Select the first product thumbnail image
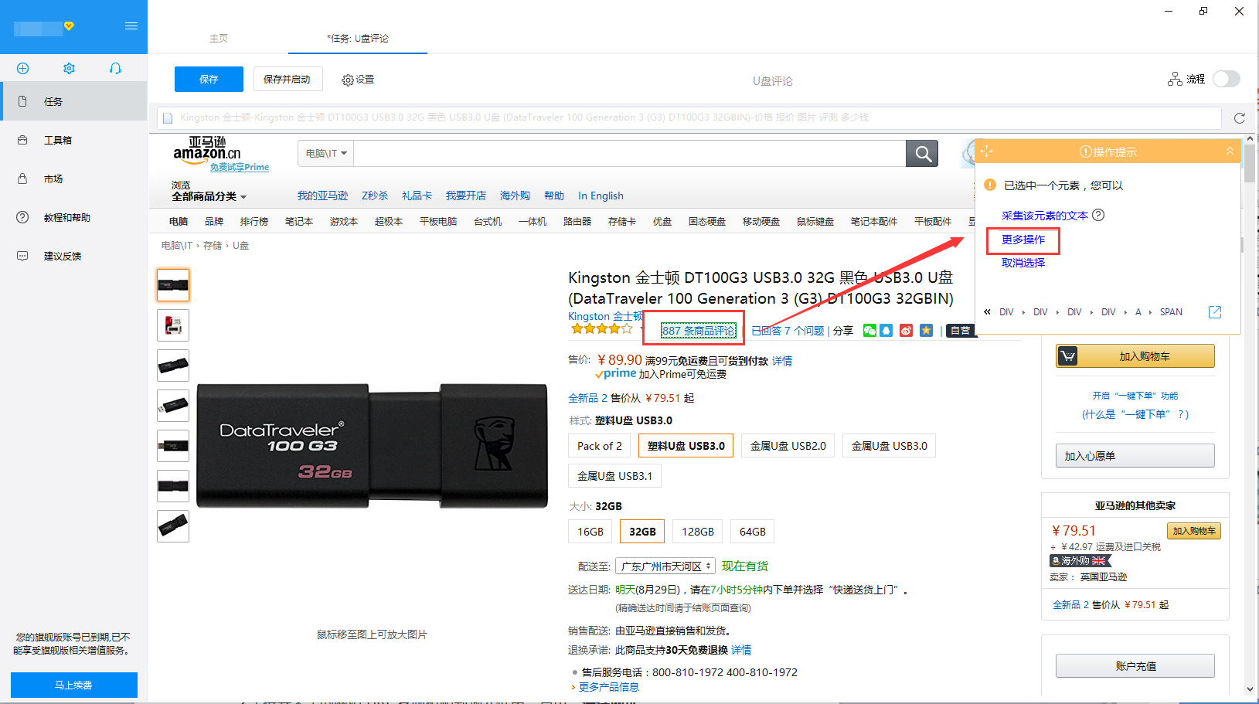Viewport: 1259px width, 704px height. coord(173,285)
